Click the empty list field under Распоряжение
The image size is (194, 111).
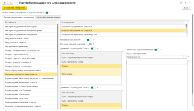click(157, 62)
